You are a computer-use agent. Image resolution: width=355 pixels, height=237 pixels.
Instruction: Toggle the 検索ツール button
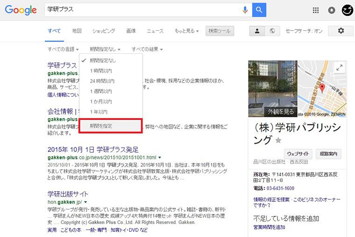[x=220, y=31]
